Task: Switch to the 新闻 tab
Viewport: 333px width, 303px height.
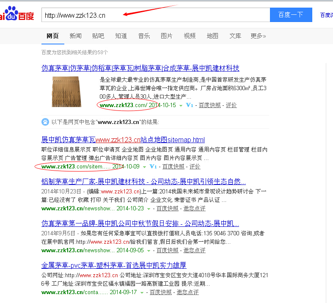Action: point(75,36)
